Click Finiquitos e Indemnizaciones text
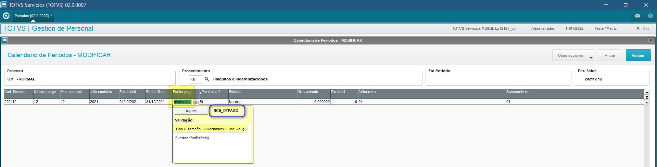 [x=240, y=79]
